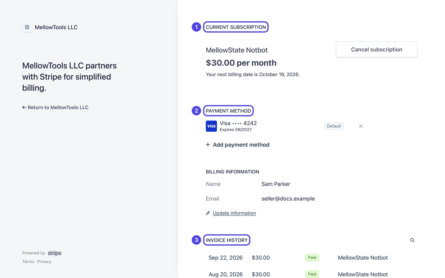Click the Paid badge for Aug 20 invoice
The image size is (445, 278).
point(312,274)
